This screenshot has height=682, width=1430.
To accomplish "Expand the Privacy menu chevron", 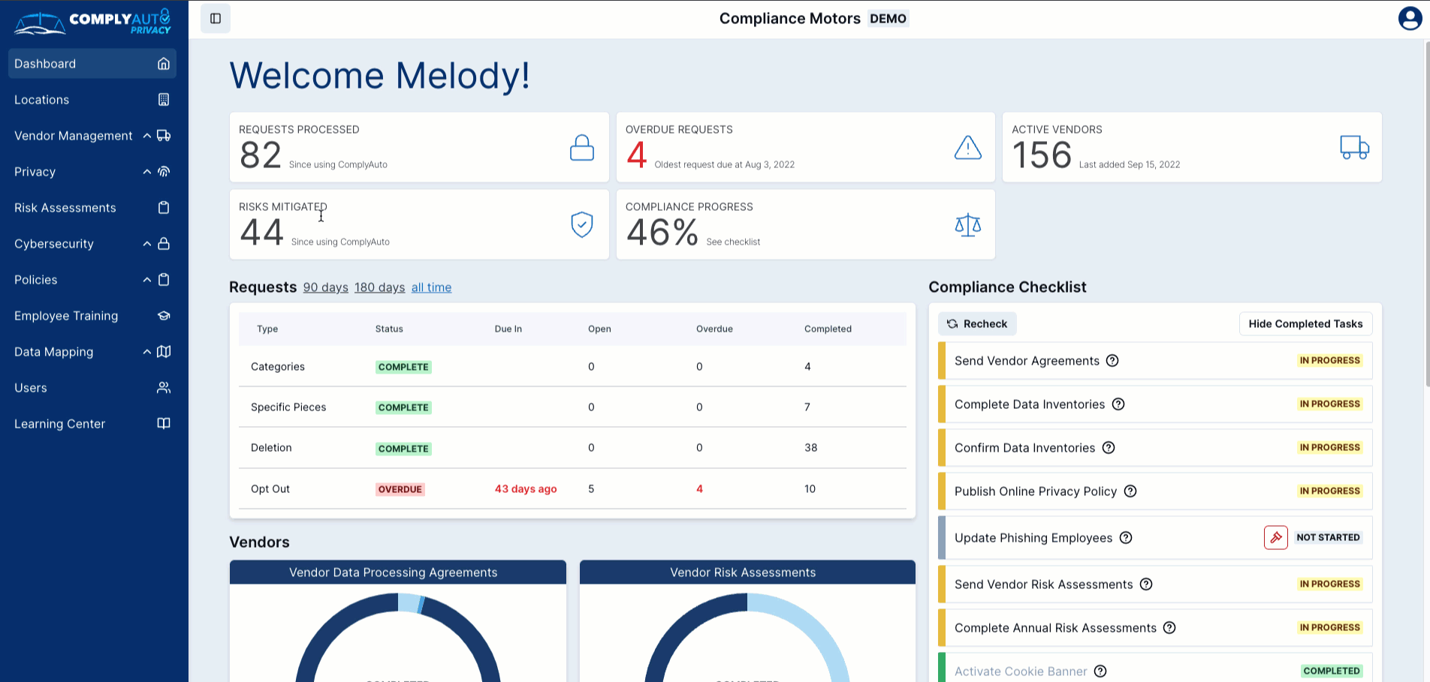I will tap(147, 172).
